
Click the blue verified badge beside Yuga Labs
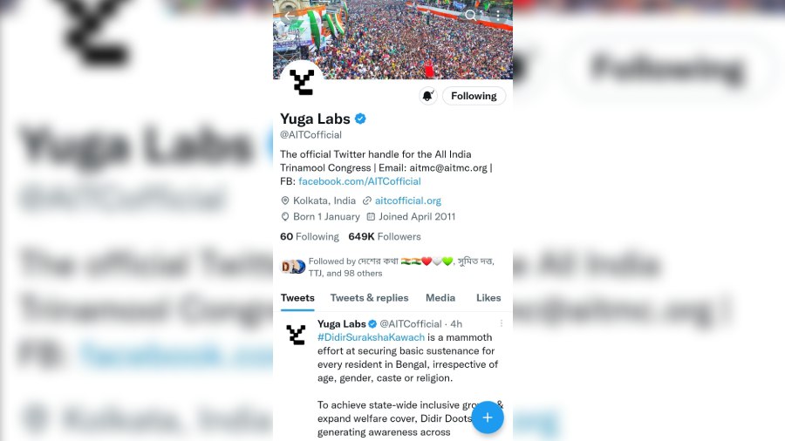pos(360,119)
